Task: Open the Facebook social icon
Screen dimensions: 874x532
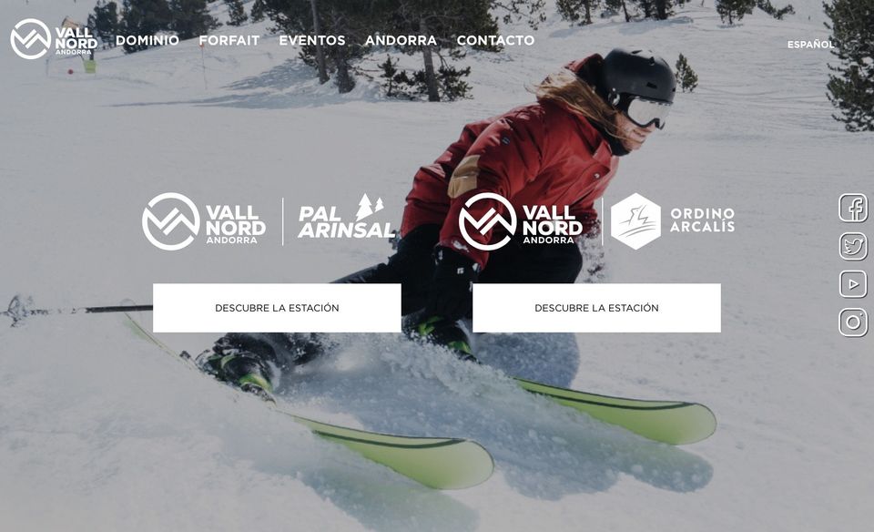Action: coord(853,208)
